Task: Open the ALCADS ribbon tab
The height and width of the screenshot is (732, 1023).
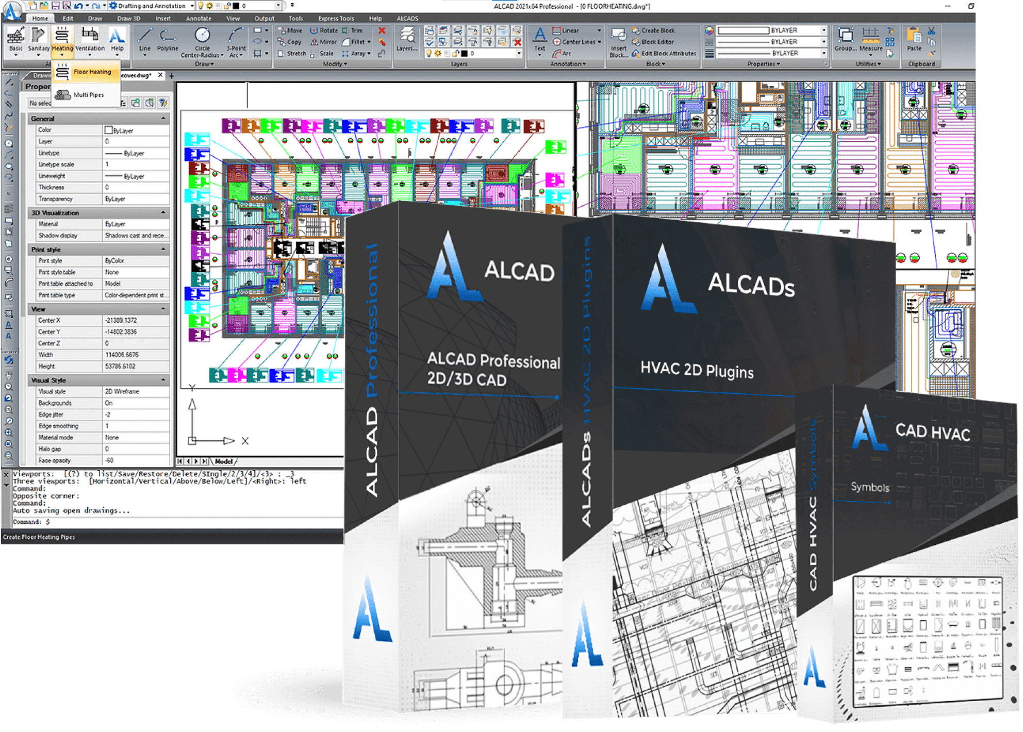Action: 407,19
